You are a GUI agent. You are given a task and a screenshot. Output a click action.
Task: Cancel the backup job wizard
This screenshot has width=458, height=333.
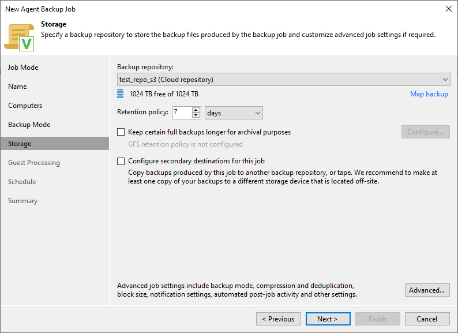click(x=427, y=319)
